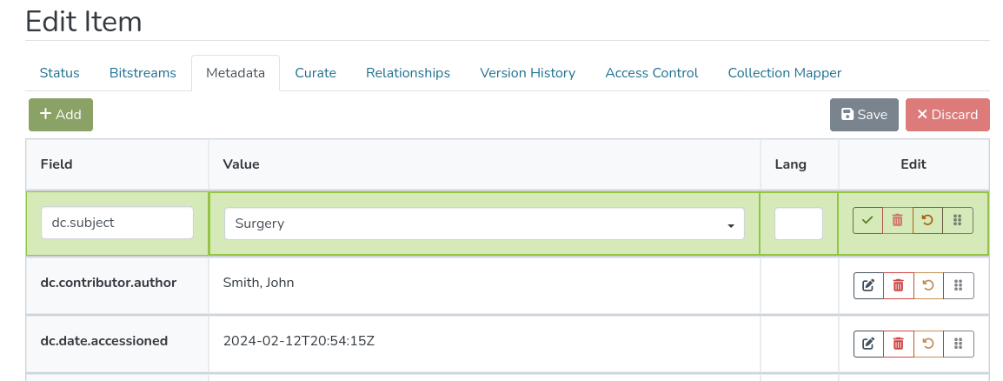
Task: Go to the Collection Mapper tab
Action: (784, 73)
